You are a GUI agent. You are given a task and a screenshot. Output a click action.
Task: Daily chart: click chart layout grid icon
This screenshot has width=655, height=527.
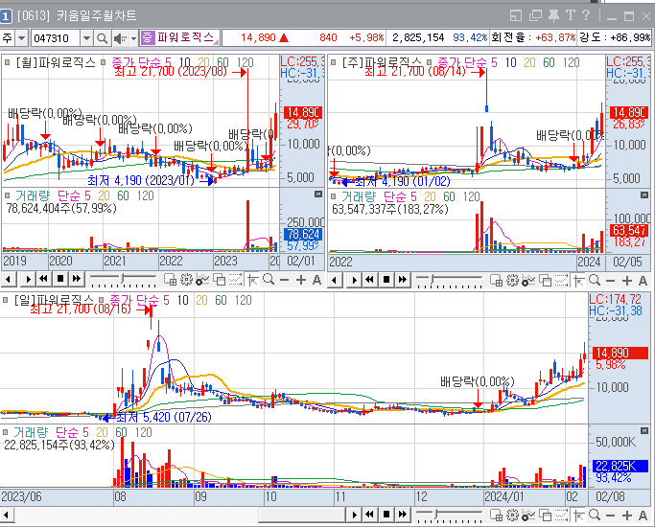(x=496, y=516)
